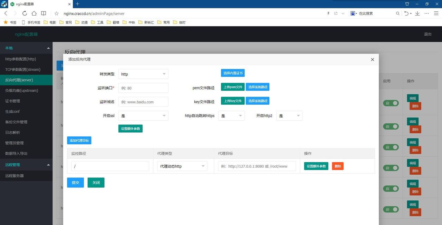
Task: Click into the 监听域名 input field
Action: click(143, 102)
